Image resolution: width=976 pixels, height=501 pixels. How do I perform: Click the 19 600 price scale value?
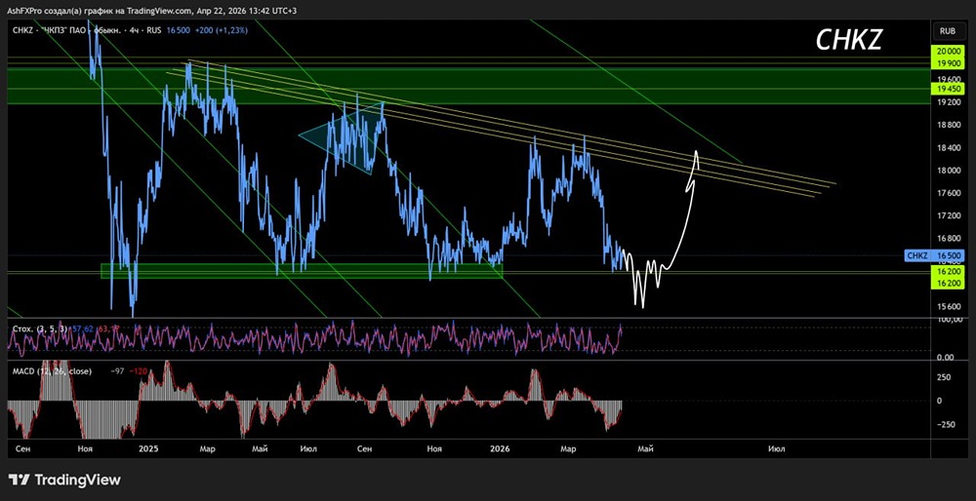[948, 79]
